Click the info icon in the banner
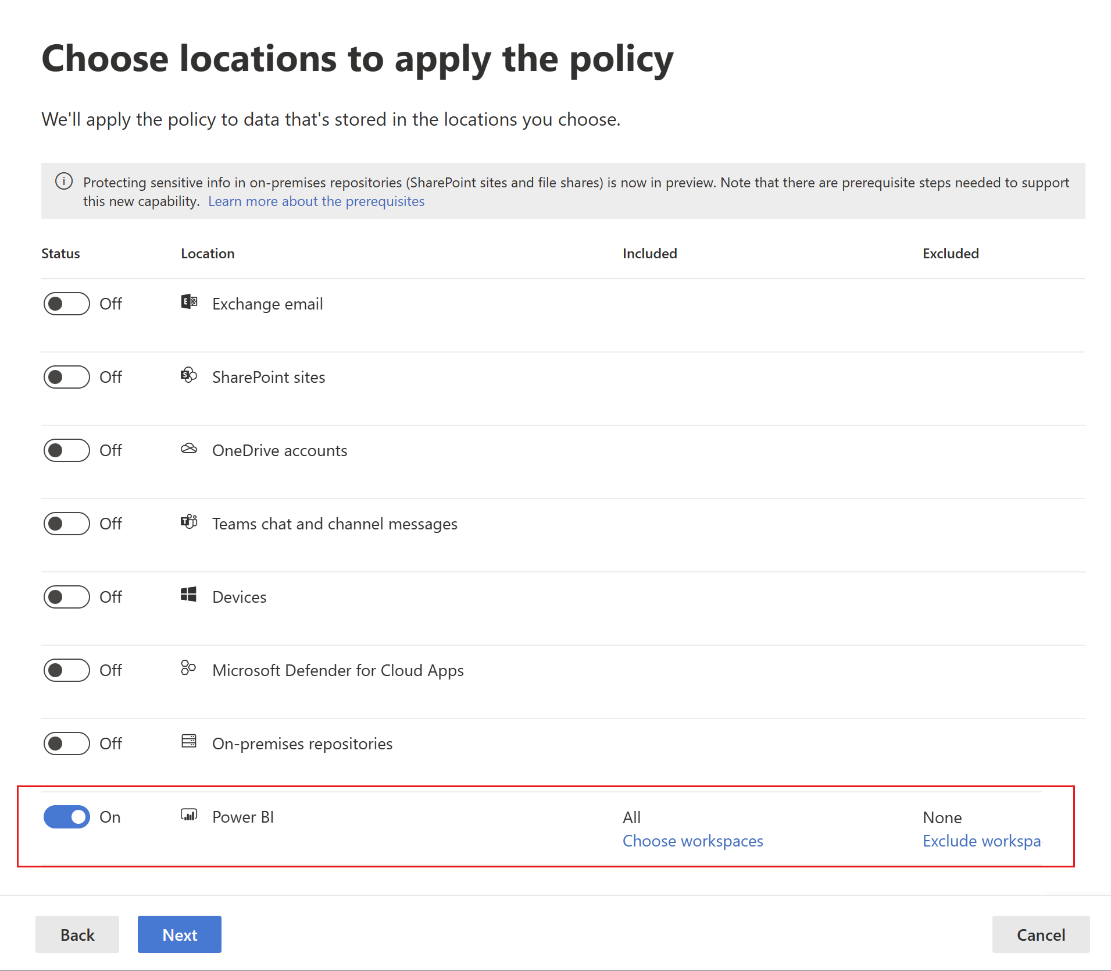The image size is (1111, 971). (64, 182)
